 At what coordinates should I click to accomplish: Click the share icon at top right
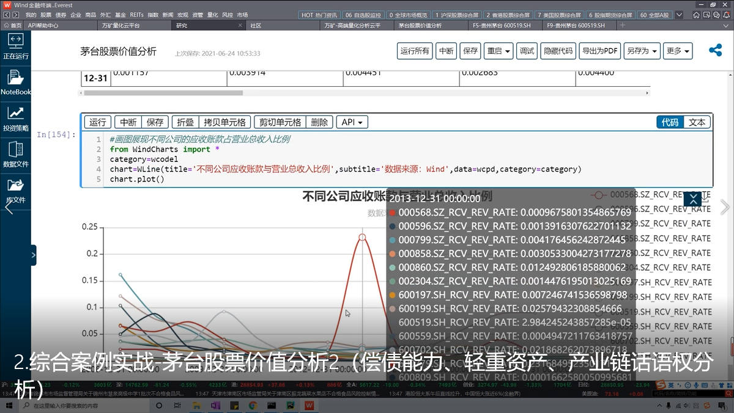click(715, 51)
